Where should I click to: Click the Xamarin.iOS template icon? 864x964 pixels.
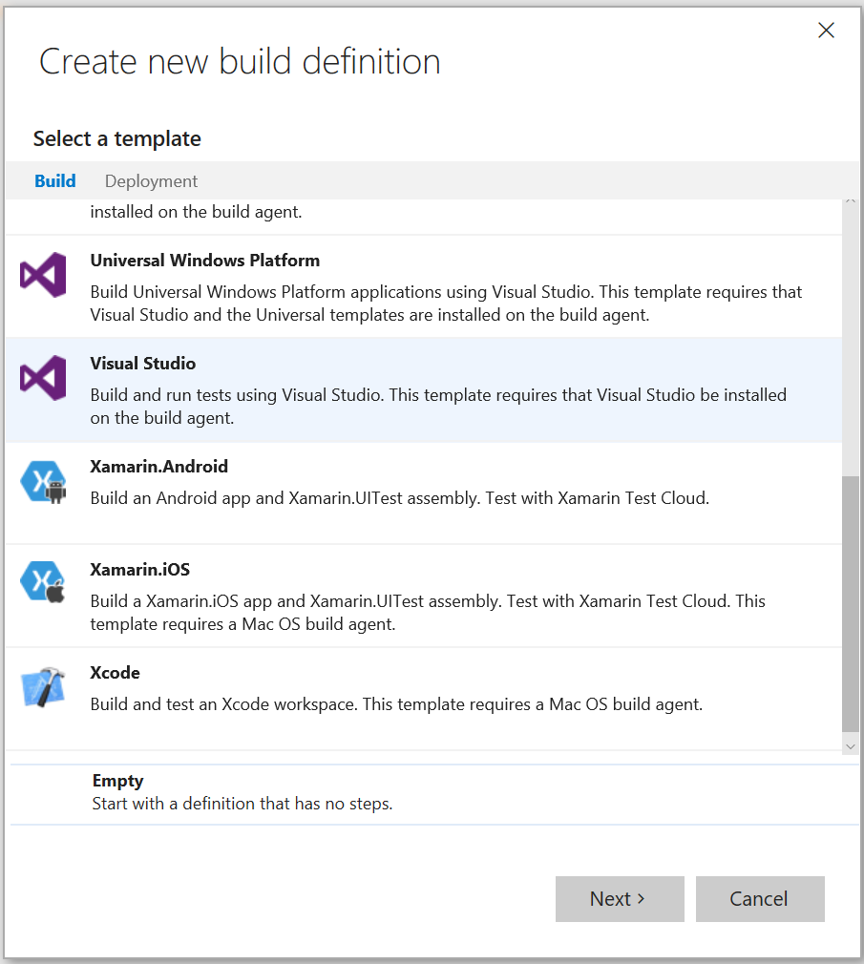[x=43, y=581]
